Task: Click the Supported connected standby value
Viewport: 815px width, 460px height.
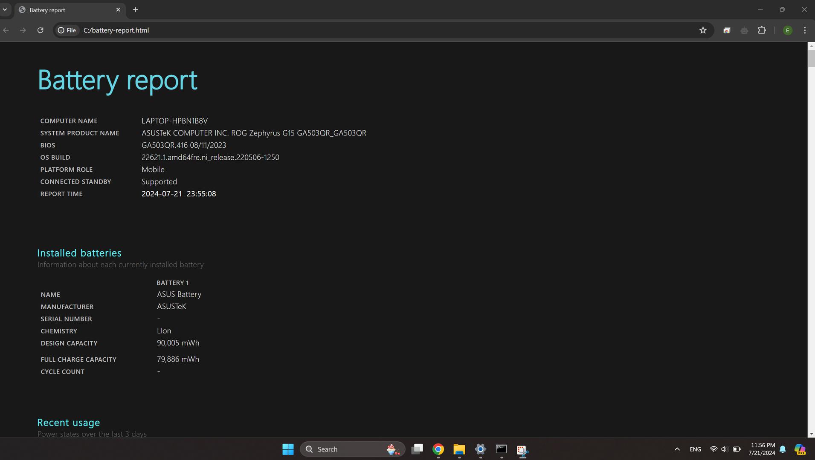Action: 159,182
